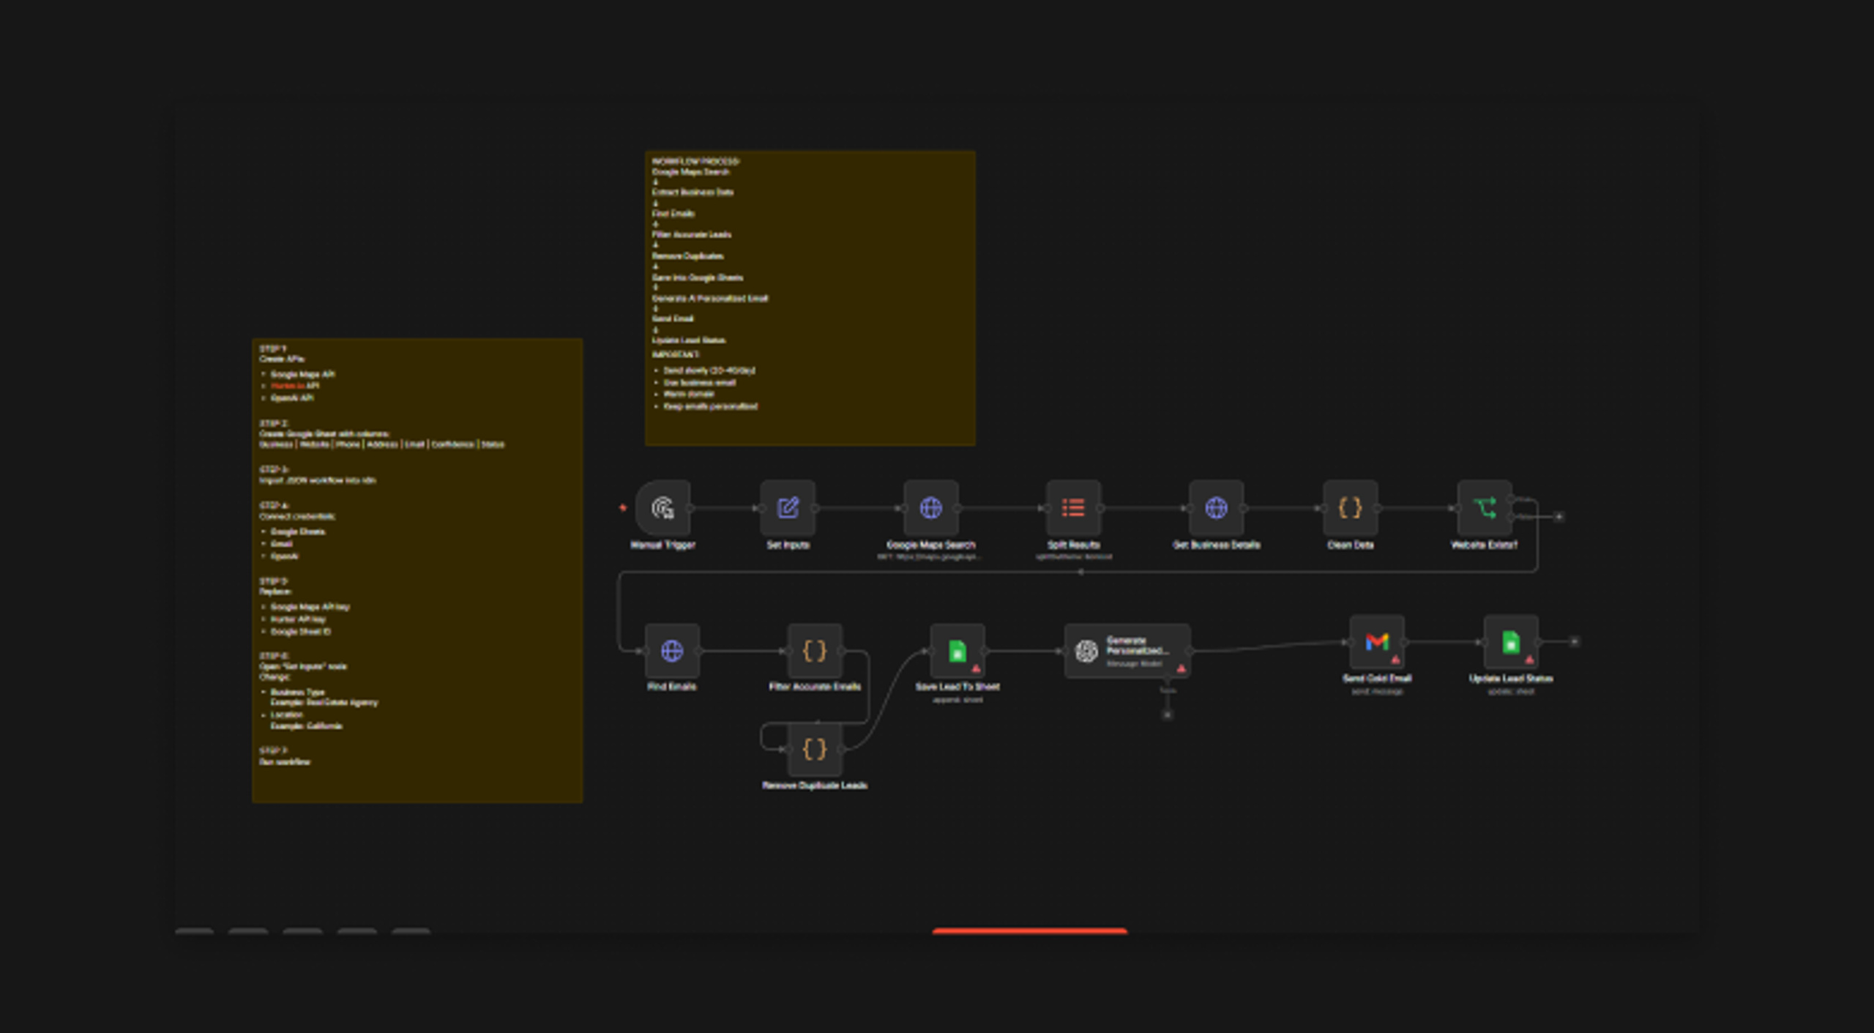Select the Save Lead To Sheet node
Screen dimensions: 1874x1033
pyautogui.click(x=957, y=650)
